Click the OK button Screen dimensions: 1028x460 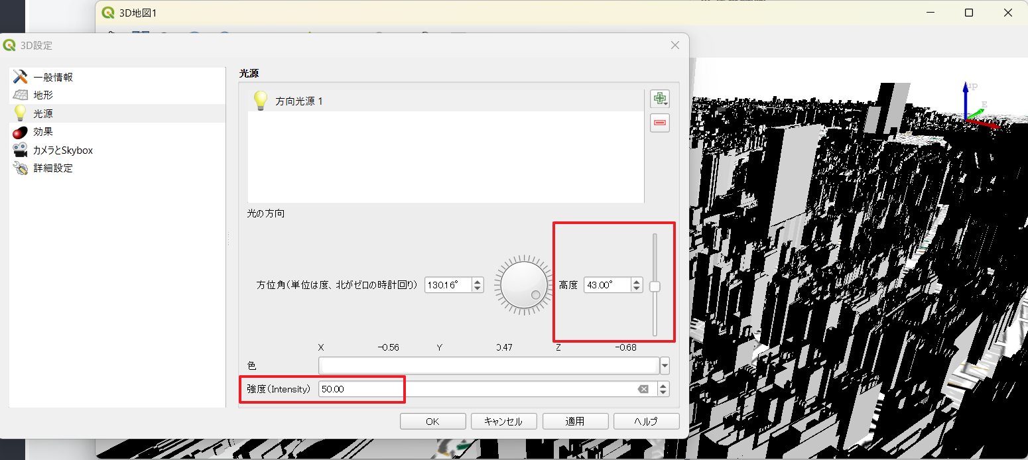pyautogui.click(x=432, y=422)
